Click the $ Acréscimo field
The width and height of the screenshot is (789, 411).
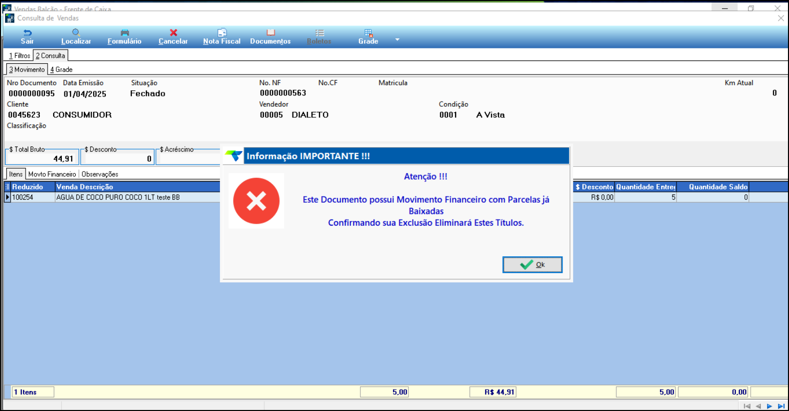point(189,159)
